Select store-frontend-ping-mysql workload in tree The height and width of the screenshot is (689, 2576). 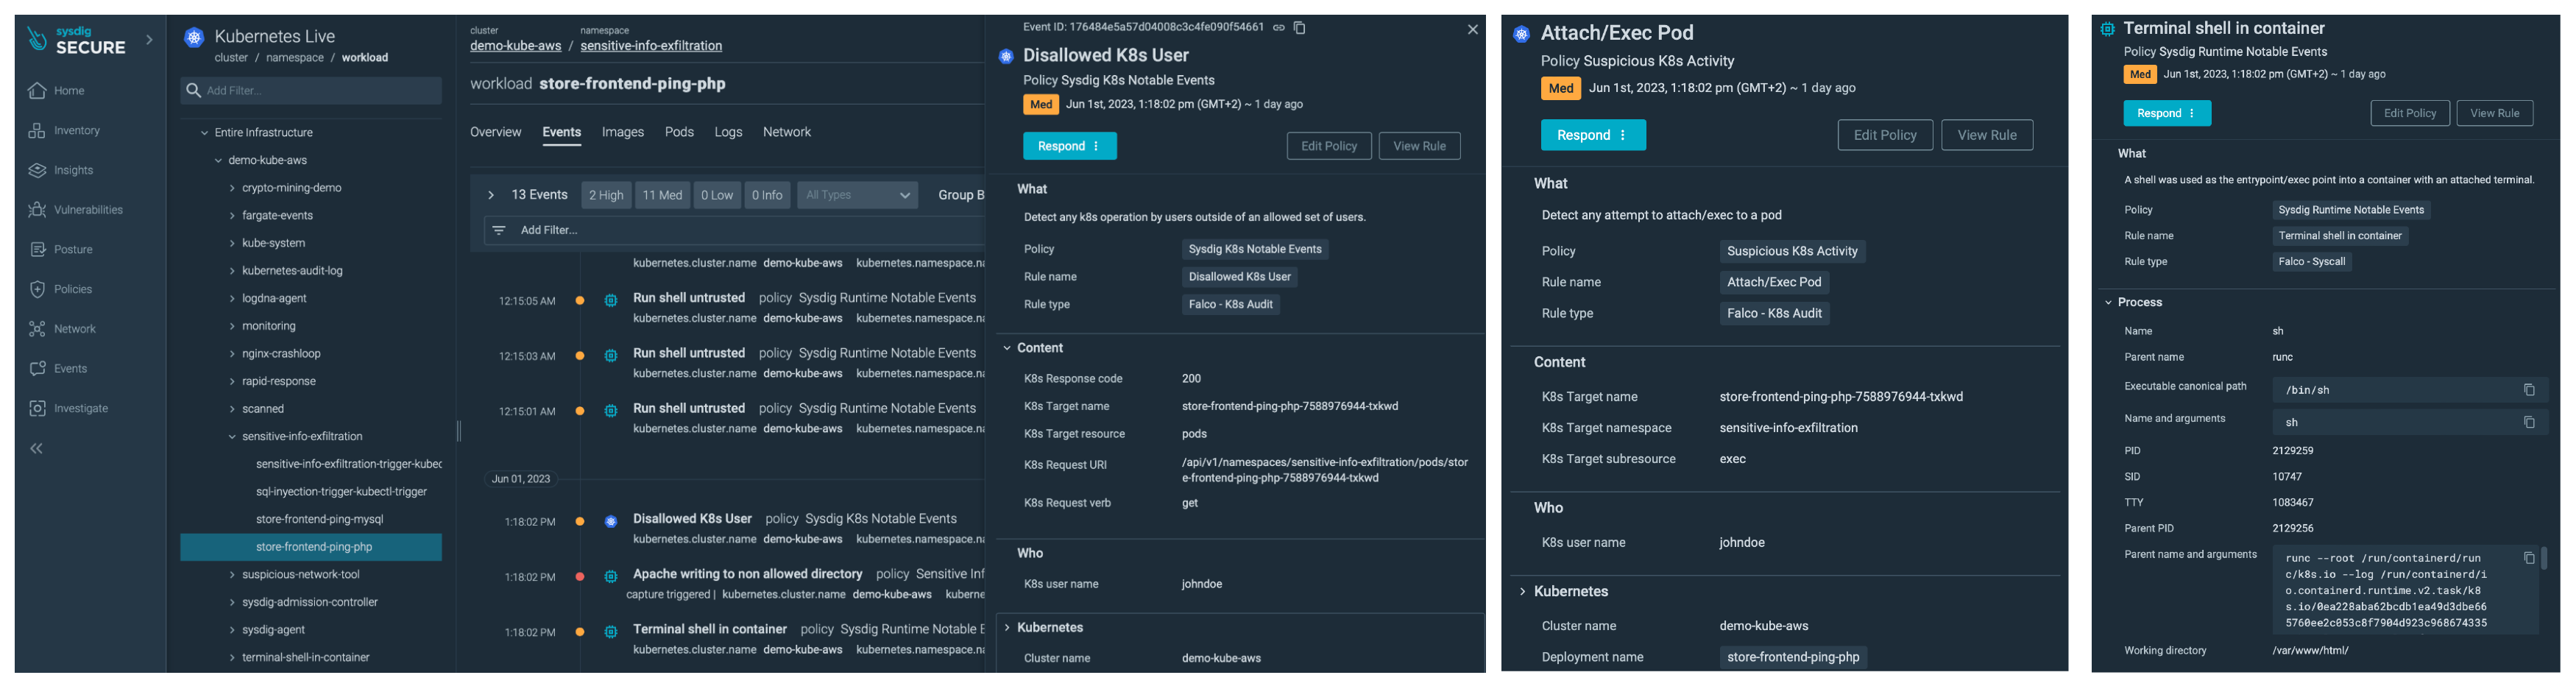click(x=319, y=520)
